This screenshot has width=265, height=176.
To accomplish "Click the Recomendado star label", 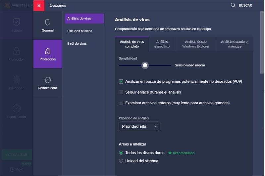I will point(182,153).
